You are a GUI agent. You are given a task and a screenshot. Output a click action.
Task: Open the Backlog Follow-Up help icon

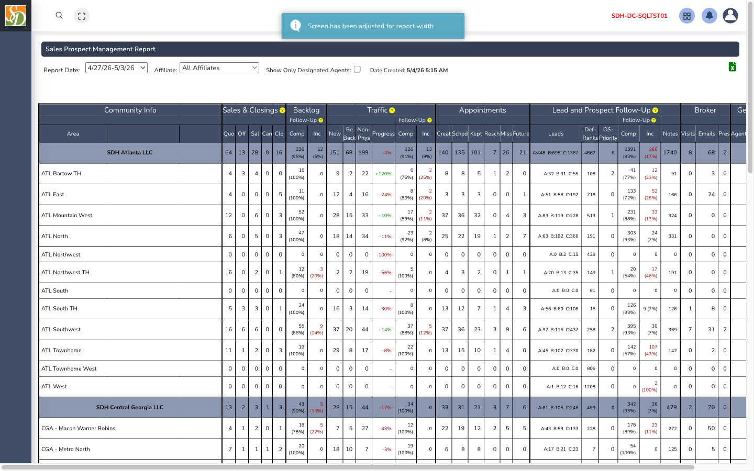point(321,120)
